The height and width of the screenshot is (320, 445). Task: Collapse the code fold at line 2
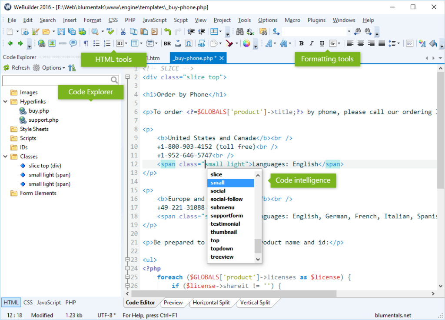[128, 77]
